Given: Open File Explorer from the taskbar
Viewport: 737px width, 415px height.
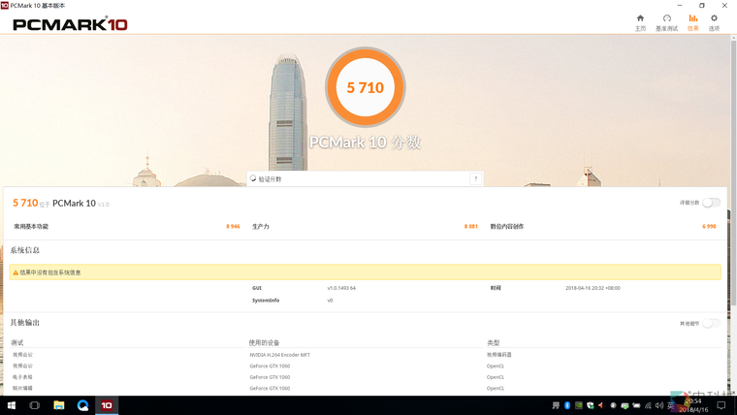Looking at the screenshot, I should point(59,405).
